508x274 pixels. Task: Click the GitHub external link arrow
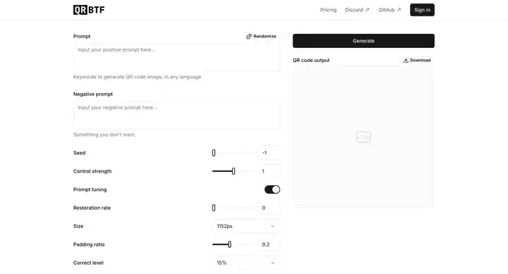399,10
